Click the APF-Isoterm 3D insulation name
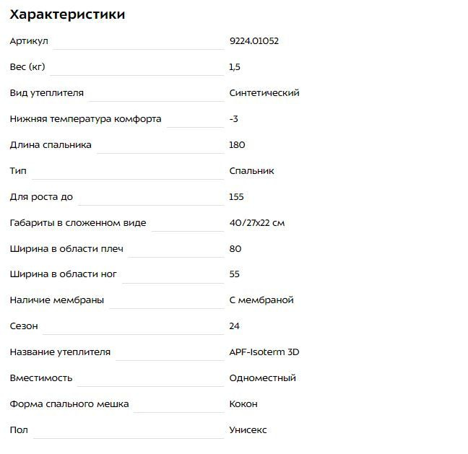 [264, 352]
